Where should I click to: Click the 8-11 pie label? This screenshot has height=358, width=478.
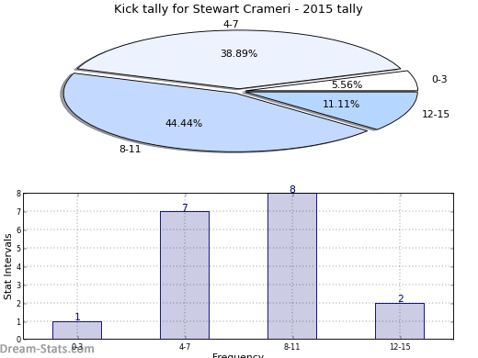click(x=131, y=149)
